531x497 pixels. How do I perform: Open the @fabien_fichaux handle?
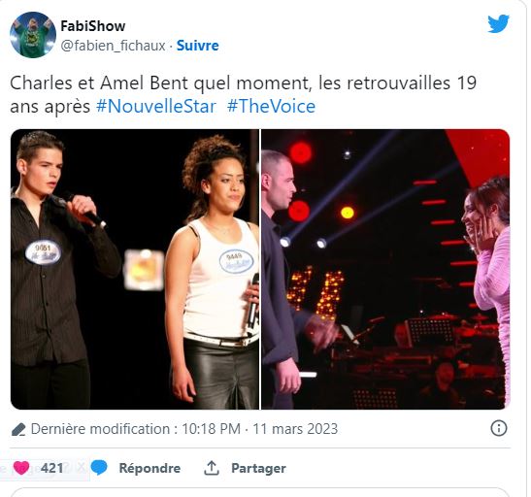114,46
